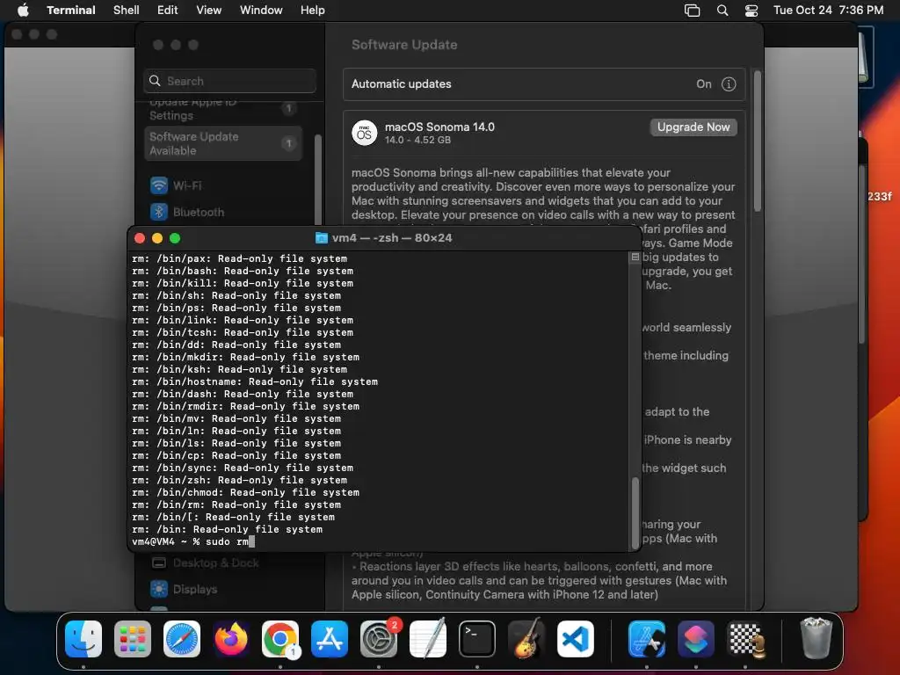Click the Terminal window scrollbar
This screenshot has height=675, width=900.
[635, 512]
